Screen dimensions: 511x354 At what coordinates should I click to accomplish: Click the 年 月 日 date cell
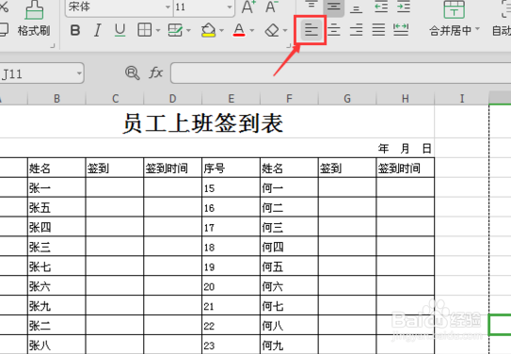[x=405, y=149]
